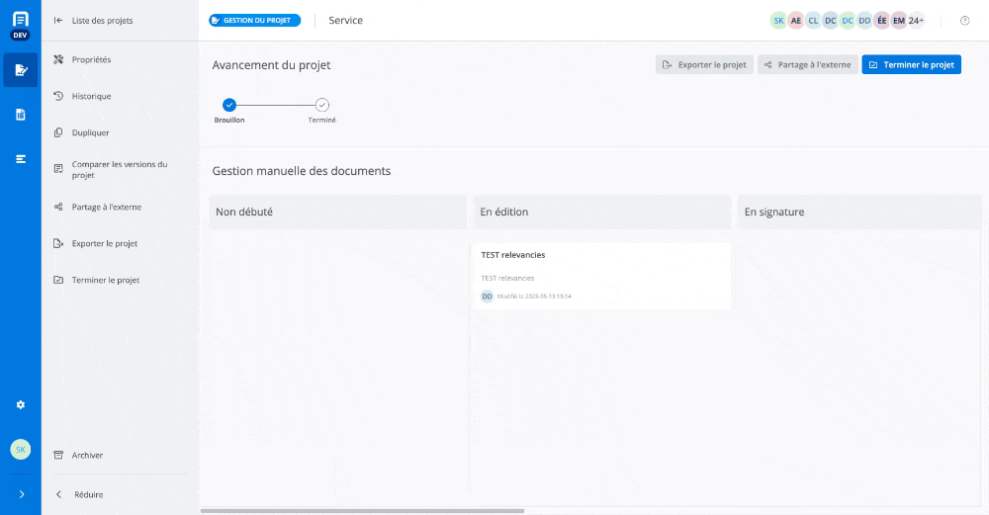Click the Partage à l'externe top button
Viewport: 989px width, 515px height.
[x=807, y=65]
